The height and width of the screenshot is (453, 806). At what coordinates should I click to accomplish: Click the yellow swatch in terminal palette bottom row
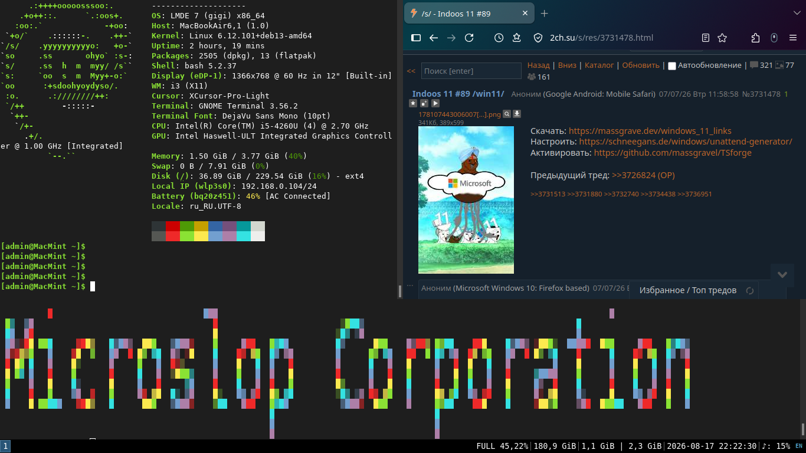201,236
